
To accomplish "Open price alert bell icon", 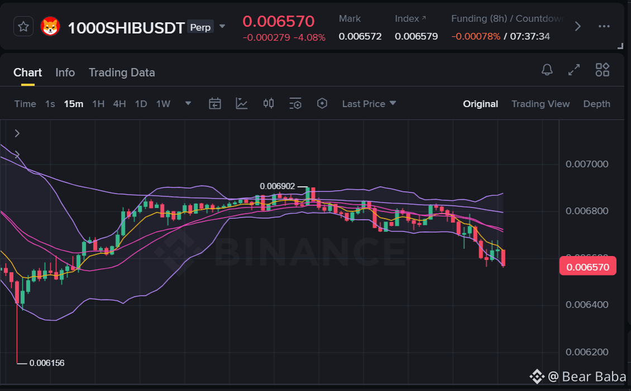I will (547, 70).
